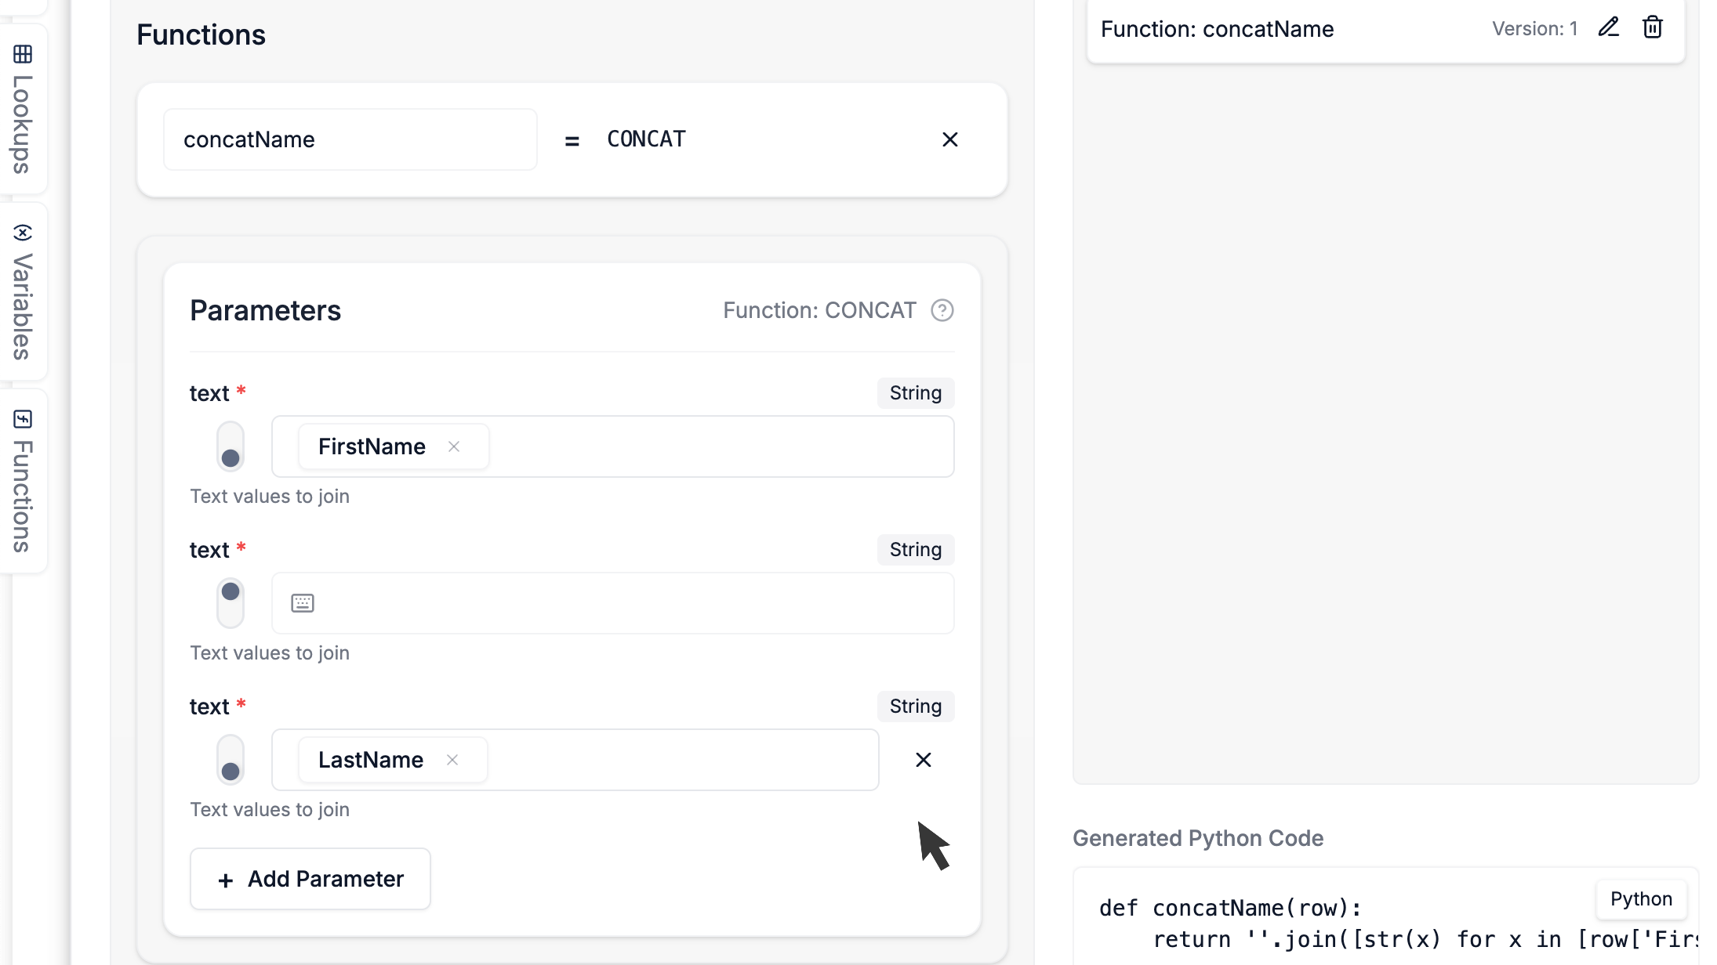Click the Lookups table icon
This screenshot has width=1717, height=965.
(23, 54)
